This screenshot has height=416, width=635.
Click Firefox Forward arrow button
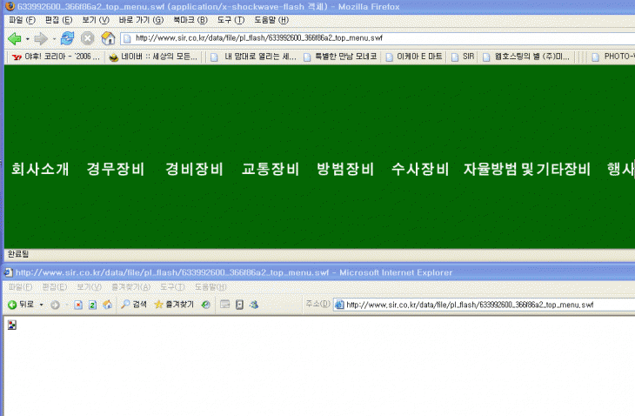41,39
